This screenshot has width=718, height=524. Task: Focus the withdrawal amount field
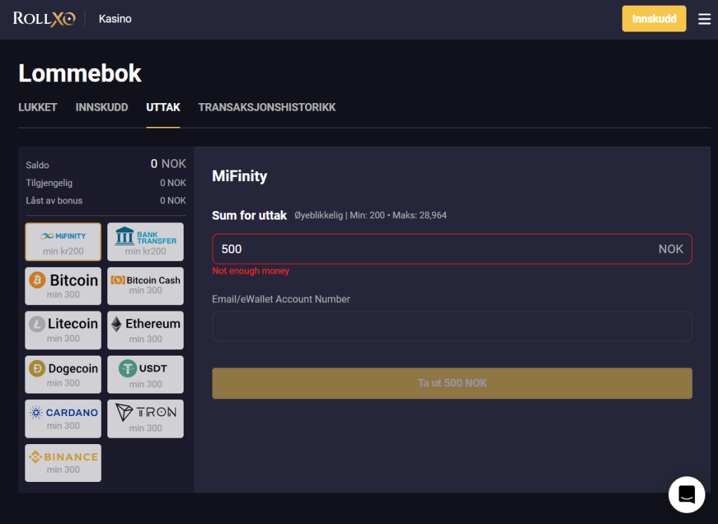(452, 249)
